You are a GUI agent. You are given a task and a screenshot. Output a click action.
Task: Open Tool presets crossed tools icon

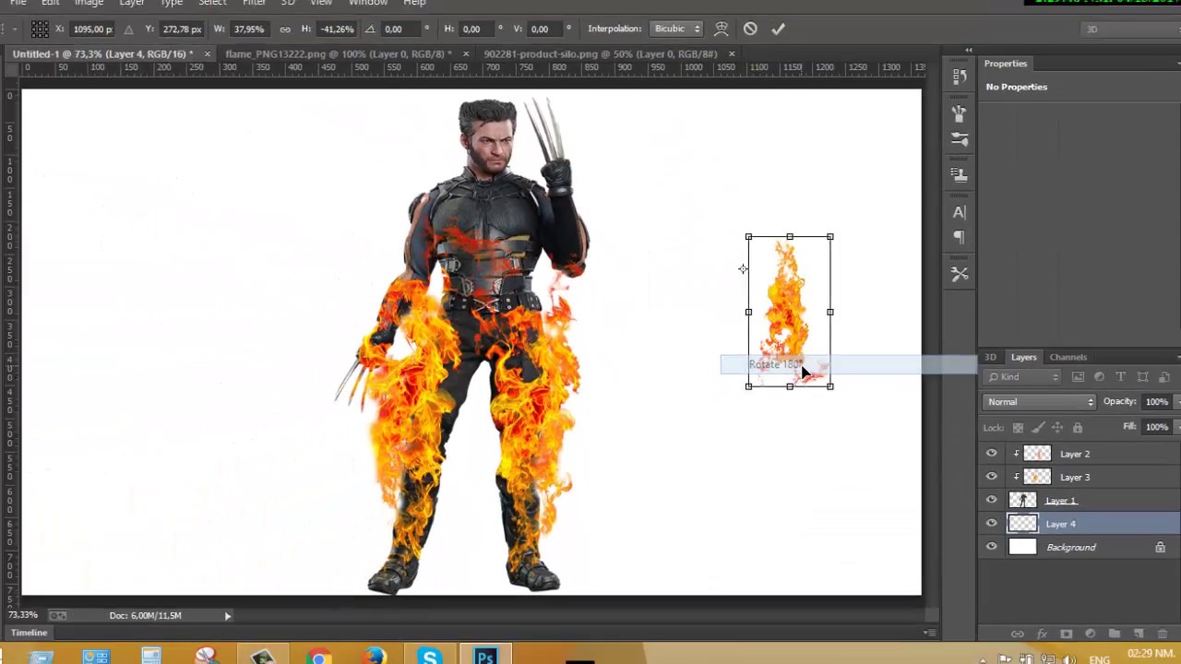tap(959, 275)
